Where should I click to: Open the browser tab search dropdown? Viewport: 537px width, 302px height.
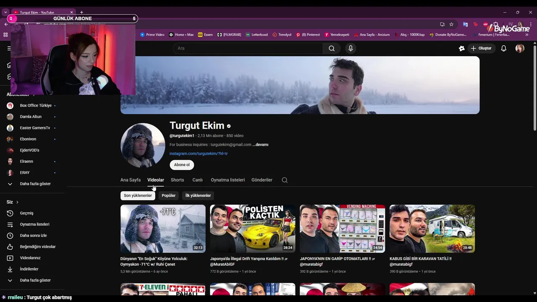coord(5,12)
